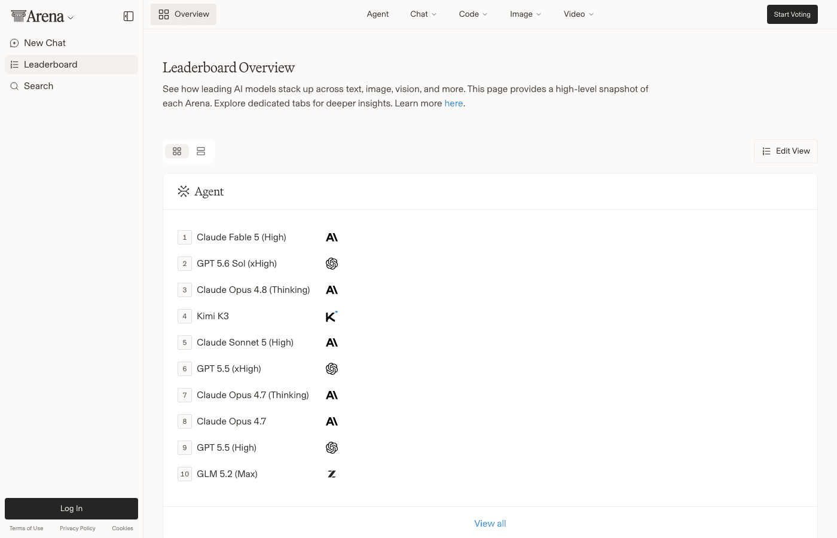
Task: Open Search in sidebar
Action: click(x=71, y=86)
